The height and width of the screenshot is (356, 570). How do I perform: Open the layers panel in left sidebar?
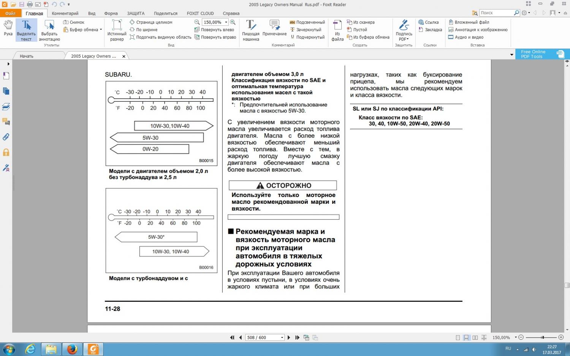tap(6, 107)
